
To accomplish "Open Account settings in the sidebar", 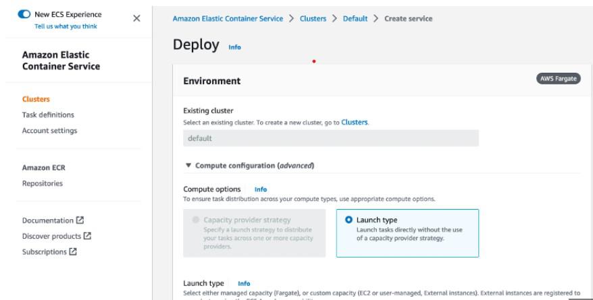I will pos(49,130).
